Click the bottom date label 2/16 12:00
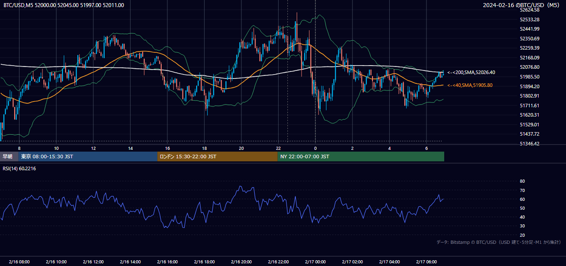The width and height of the screenshot is (566, 266). [93, 262]
